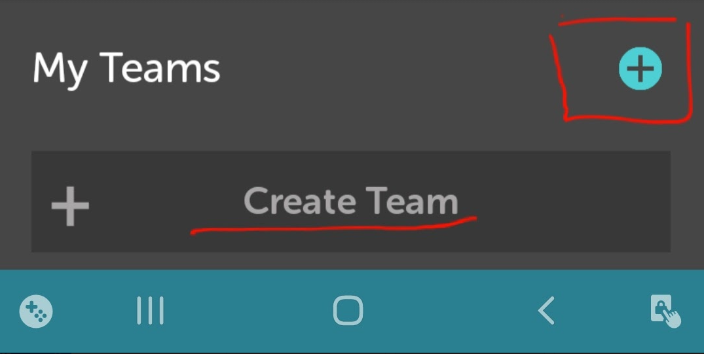Open game tools from navigation bar

36,311
